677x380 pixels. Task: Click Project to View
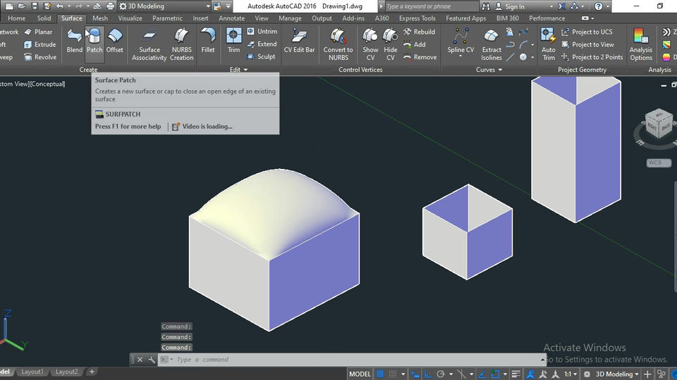(587, 44)
